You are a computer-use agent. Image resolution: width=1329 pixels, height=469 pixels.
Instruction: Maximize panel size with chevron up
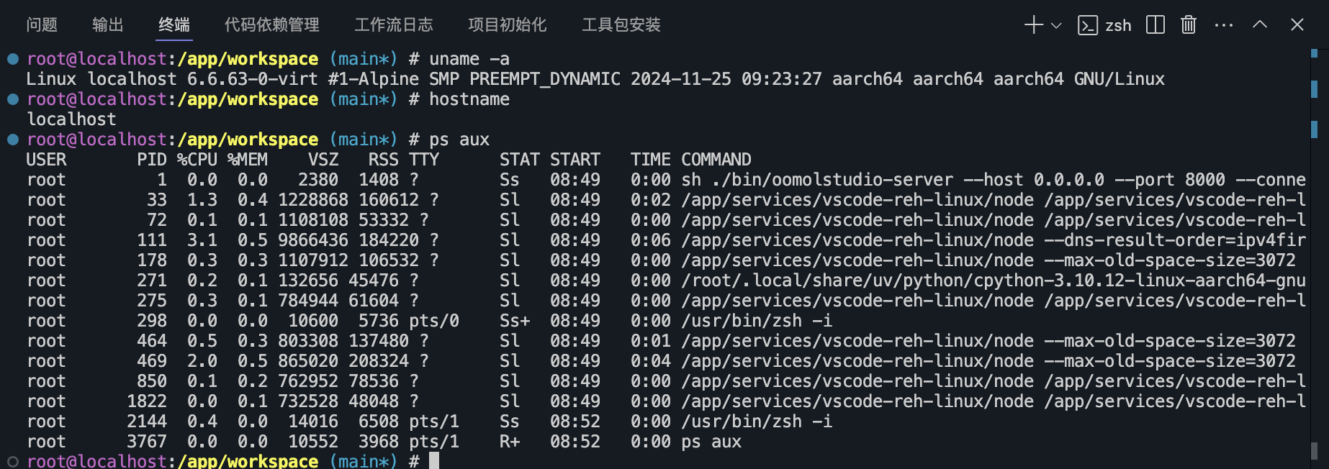point(1260,24)
